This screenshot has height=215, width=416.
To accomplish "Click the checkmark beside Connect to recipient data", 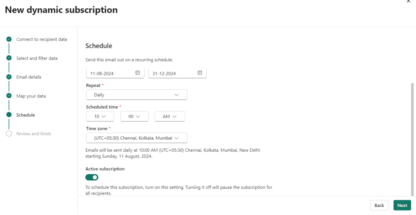I will tap(9, 39).
